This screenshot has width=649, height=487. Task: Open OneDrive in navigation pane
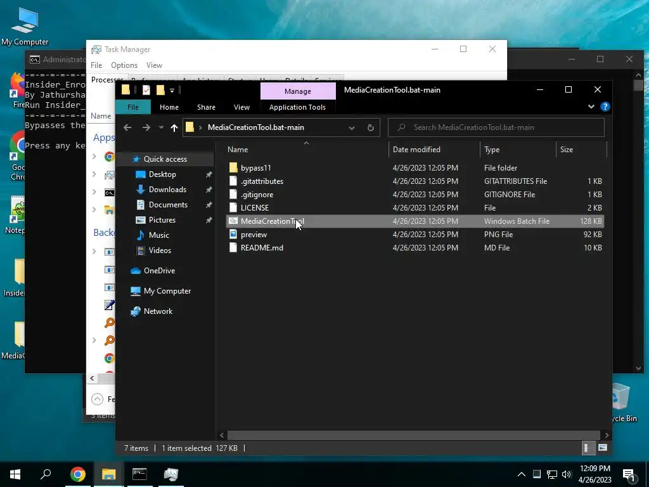pyautogui.click(x=159, y=270)
